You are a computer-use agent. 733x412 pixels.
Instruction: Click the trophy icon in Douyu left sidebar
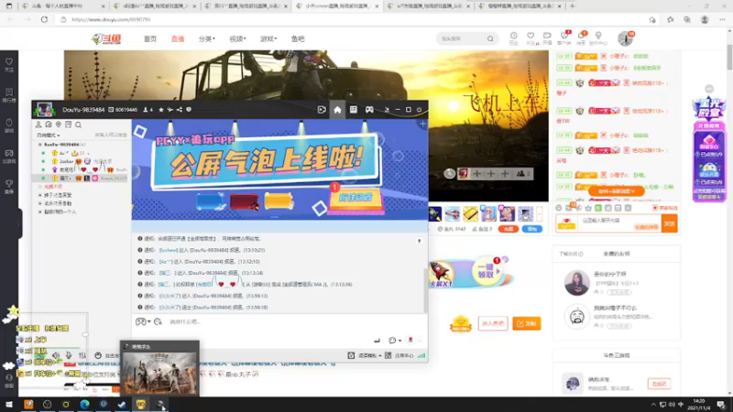pos(9,186)
